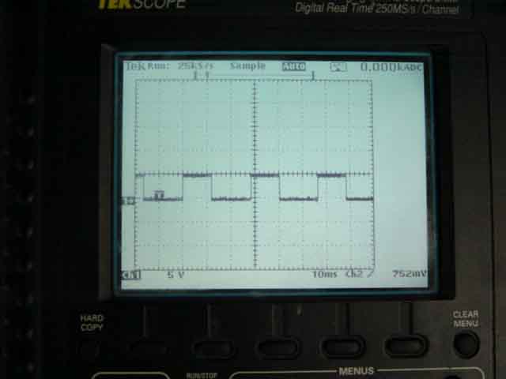Click the Sample acquisition mode text
The height and width of the screenshot is (379, 506).
tap(247, 66)
